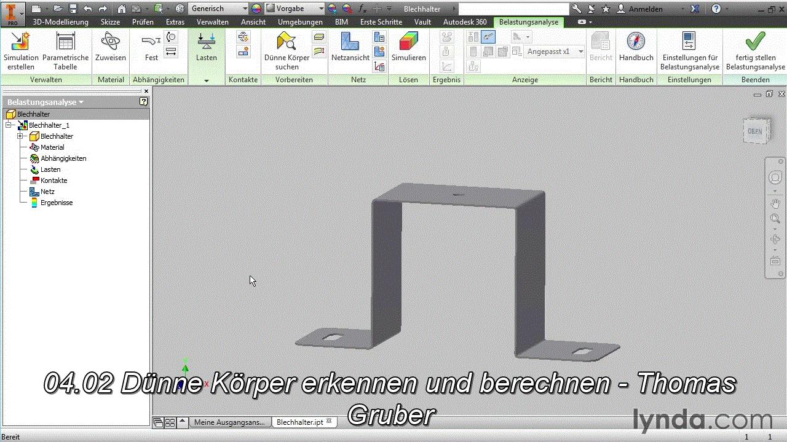The width and height of the screenshot is (787, 442).
Task: Click the ViewCube OBEN face
Action: pyautogui.click(x=754, y=131)
